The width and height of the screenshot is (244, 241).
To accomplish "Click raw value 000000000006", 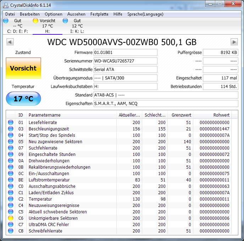I will coord(215,218).
